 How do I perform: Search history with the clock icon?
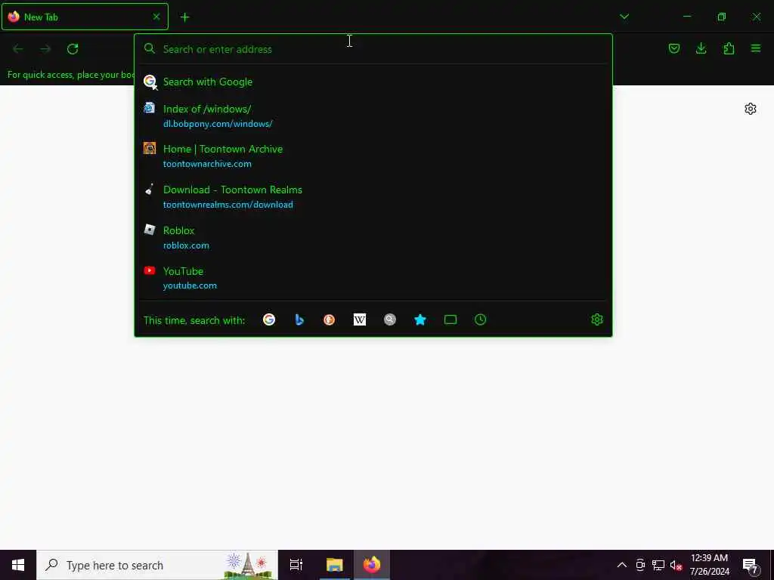(x=480, y=319)
